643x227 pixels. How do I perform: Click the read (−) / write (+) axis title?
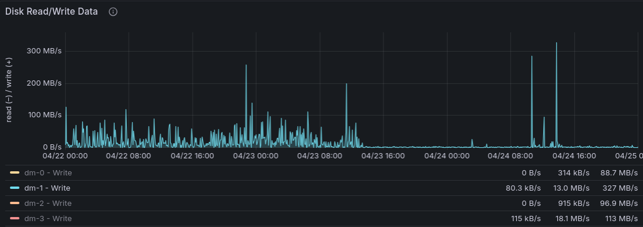(x=9, y=90)
